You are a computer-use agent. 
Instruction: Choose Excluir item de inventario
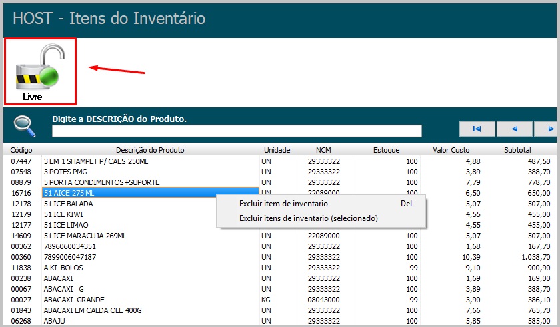click(321, 204)
